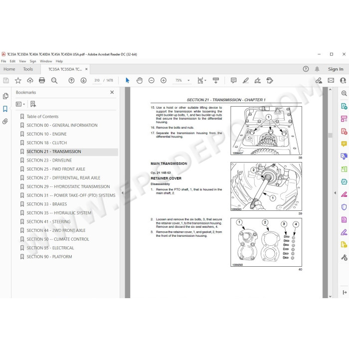Click scrollbar down arrow
Image resolution: width=349 pixels, height=349 pixels.
click(x=330, y=296)
